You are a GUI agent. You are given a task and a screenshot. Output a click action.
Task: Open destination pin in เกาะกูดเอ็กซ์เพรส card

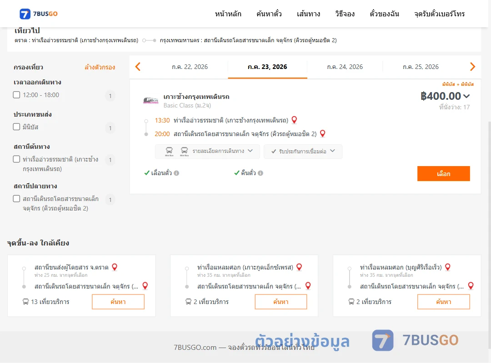pos(308,286)
